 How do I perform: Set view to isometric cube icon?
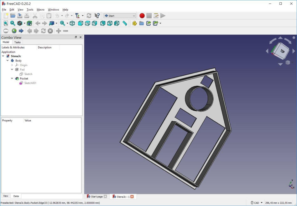coord(72,23)
